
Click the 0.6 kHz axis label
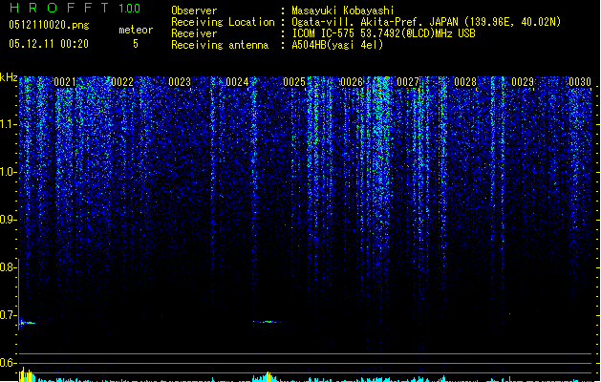(9, 363)
